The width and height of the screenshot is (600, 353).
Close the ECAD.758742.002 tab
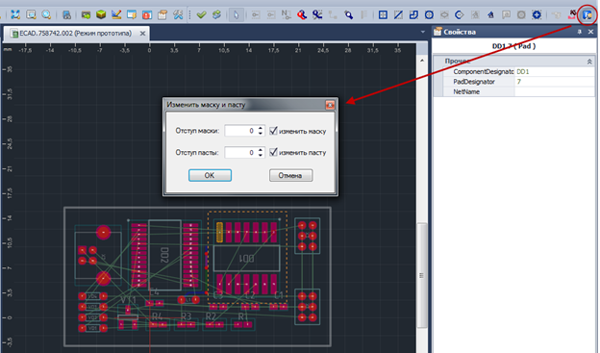tap(142, 34)
